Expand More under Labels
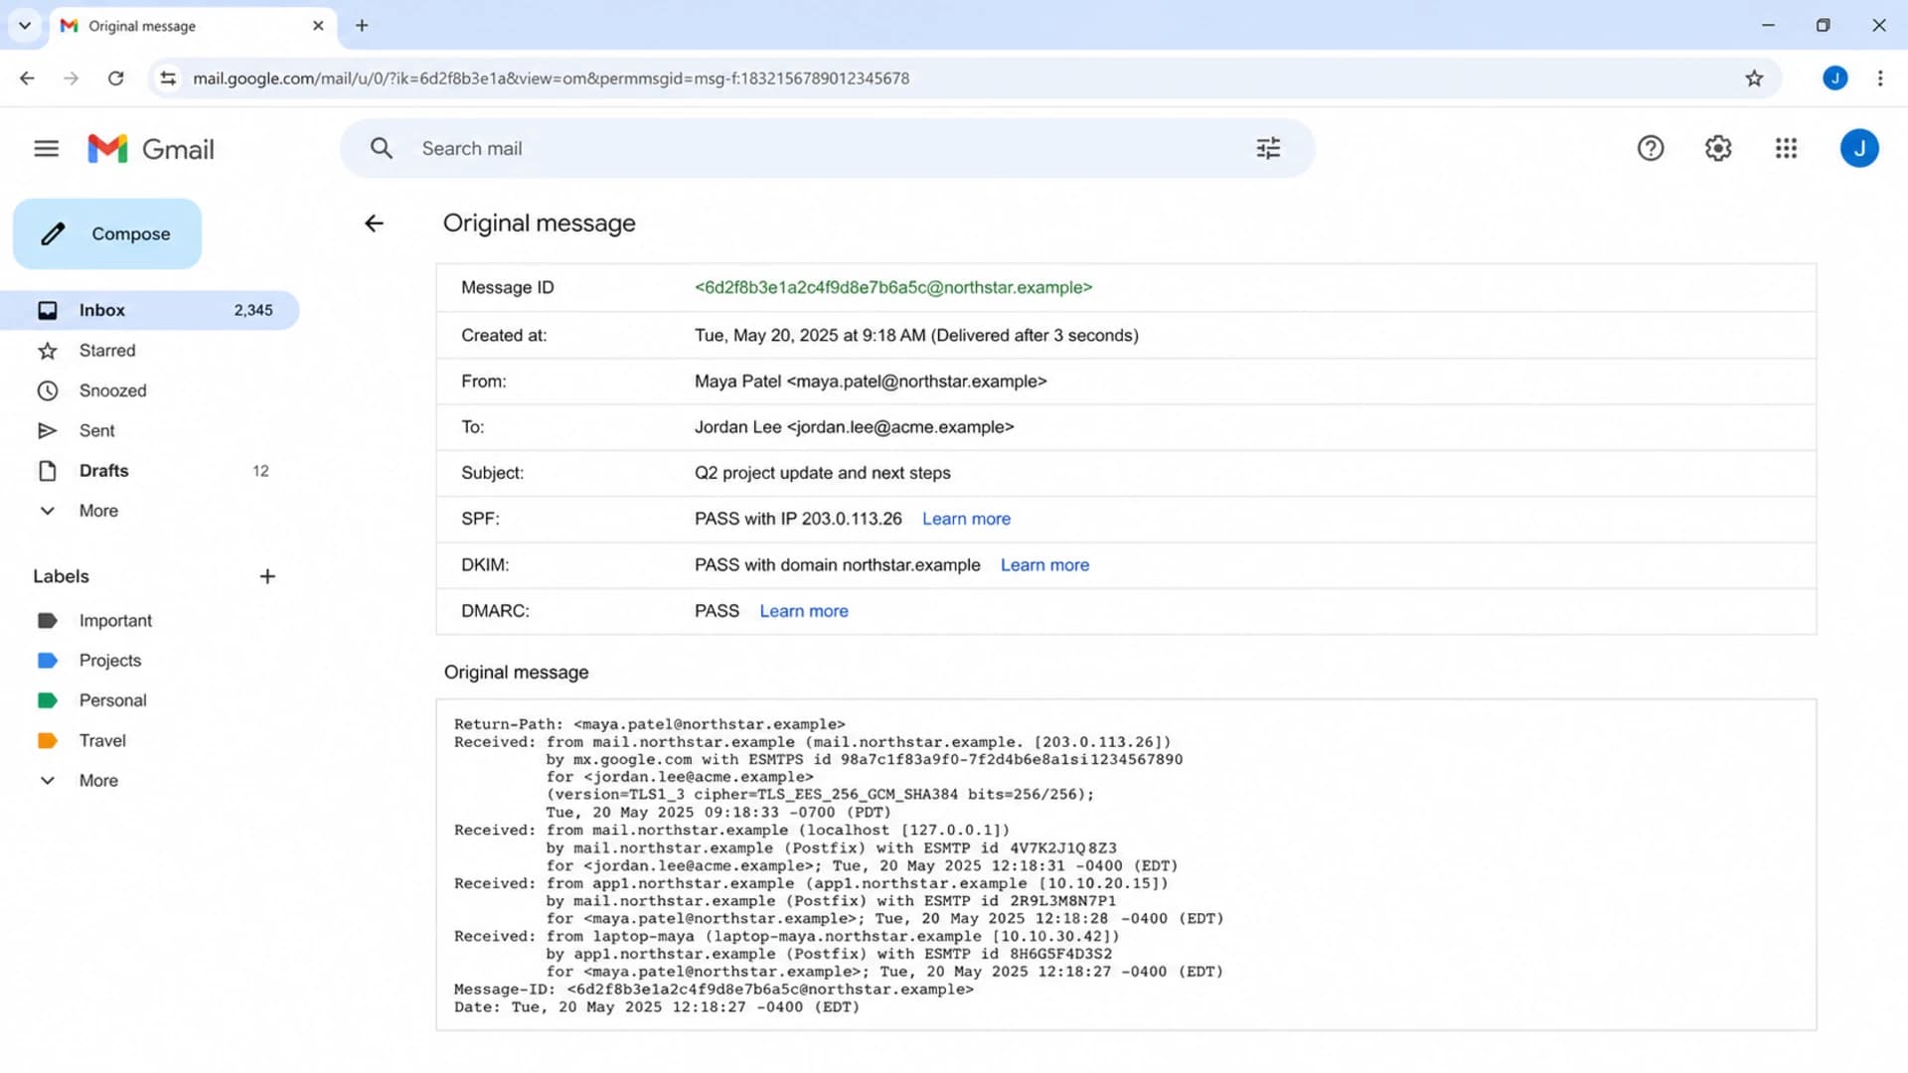Viewport: 1908px width, 1073px height. [150, 781]
